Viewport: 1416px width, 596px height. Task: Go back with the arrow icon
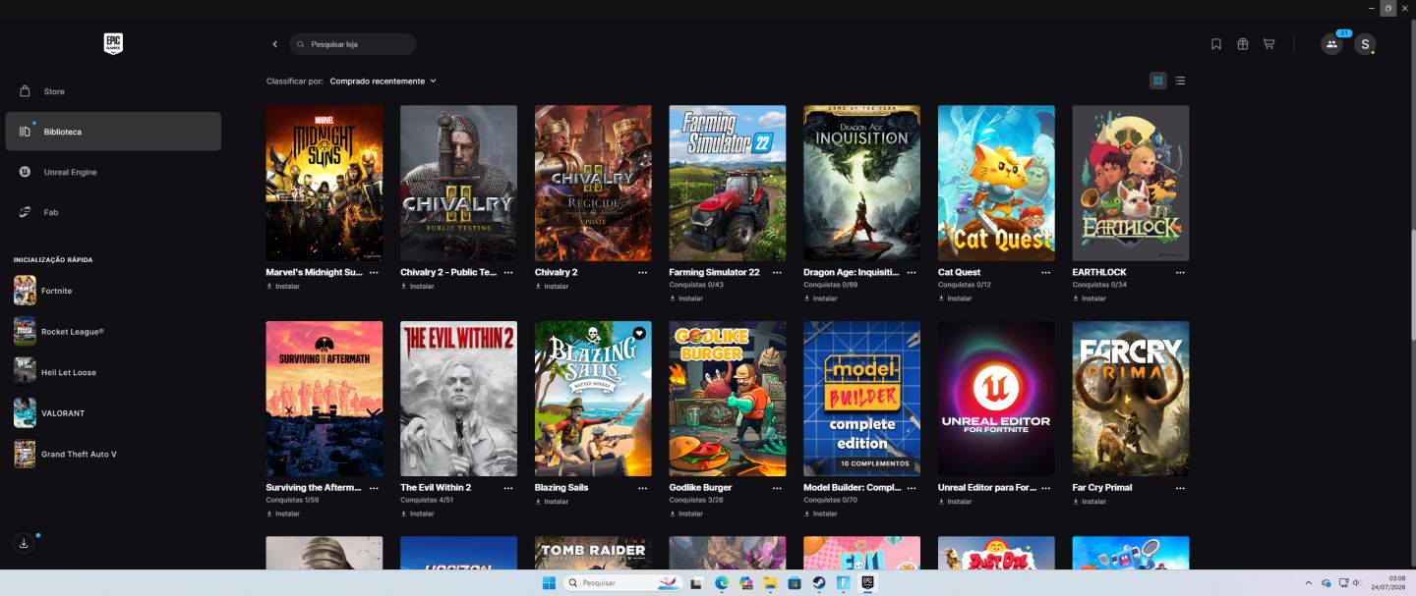[275, 44]
